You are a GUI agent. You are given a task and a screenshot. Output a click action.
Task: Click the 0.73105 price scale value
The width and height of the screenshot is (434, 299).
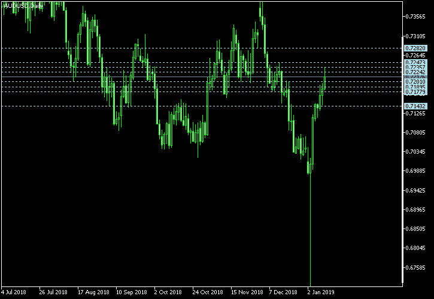click(x=415, y=36)
